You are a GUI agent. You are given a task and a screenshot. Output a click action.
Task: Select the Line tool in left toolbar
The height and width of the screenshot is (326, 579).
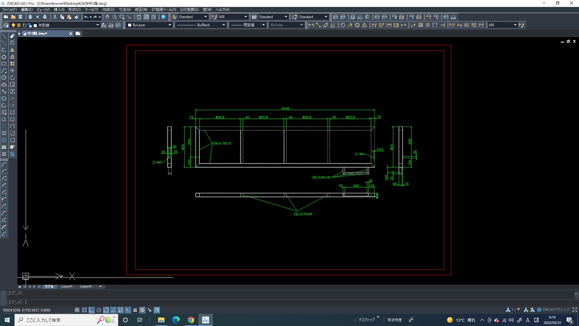tap(4, 36)
